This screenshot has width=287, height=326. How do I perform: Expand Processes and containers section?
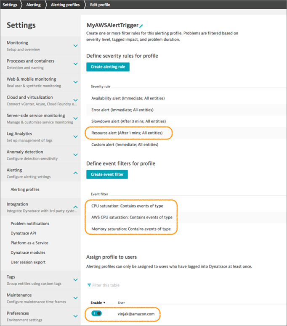(76, 64)
